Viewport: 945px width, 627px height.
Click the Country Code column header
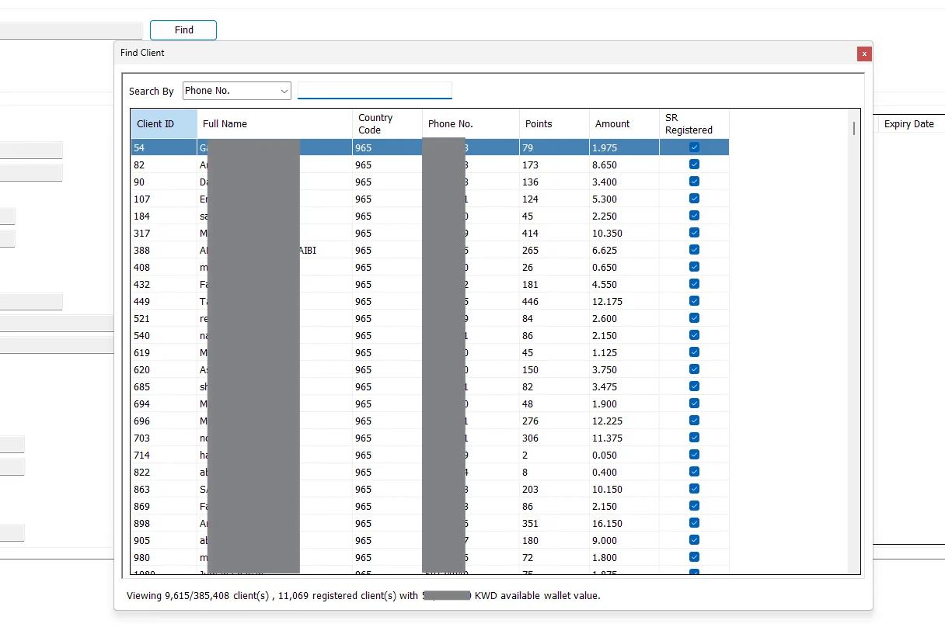388,124
